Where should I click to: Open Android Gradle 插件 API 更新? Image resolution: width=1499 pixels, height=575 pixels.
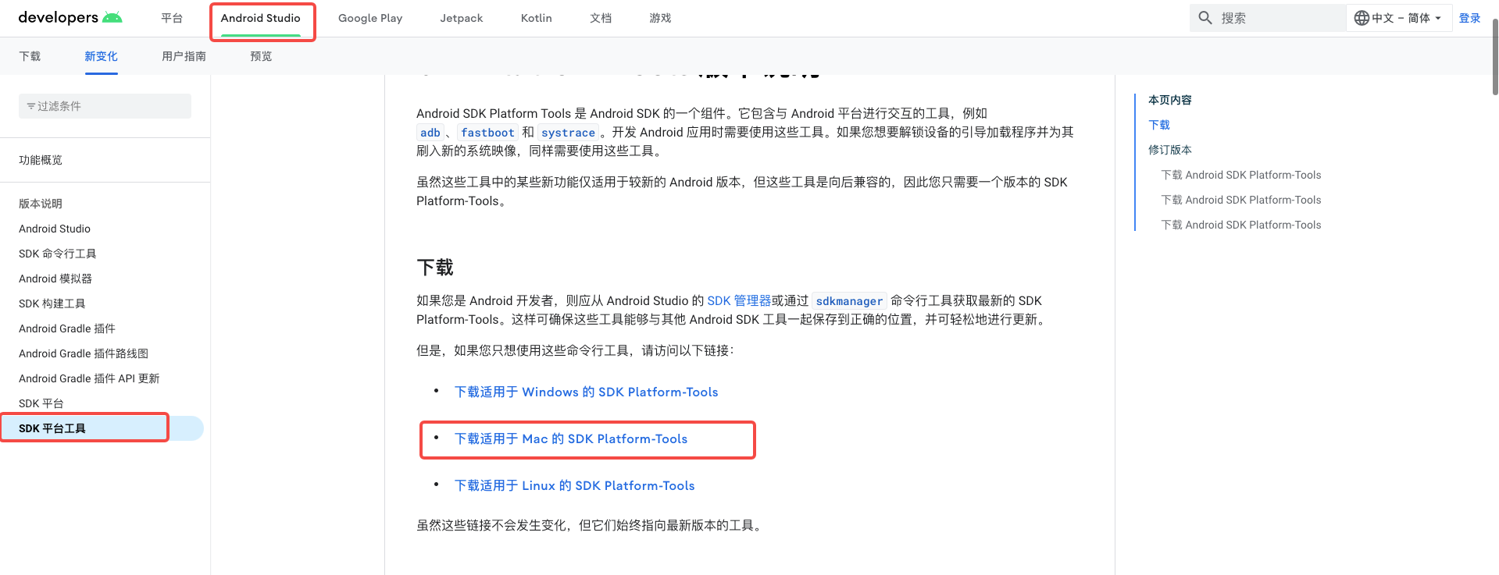[89, 378]
